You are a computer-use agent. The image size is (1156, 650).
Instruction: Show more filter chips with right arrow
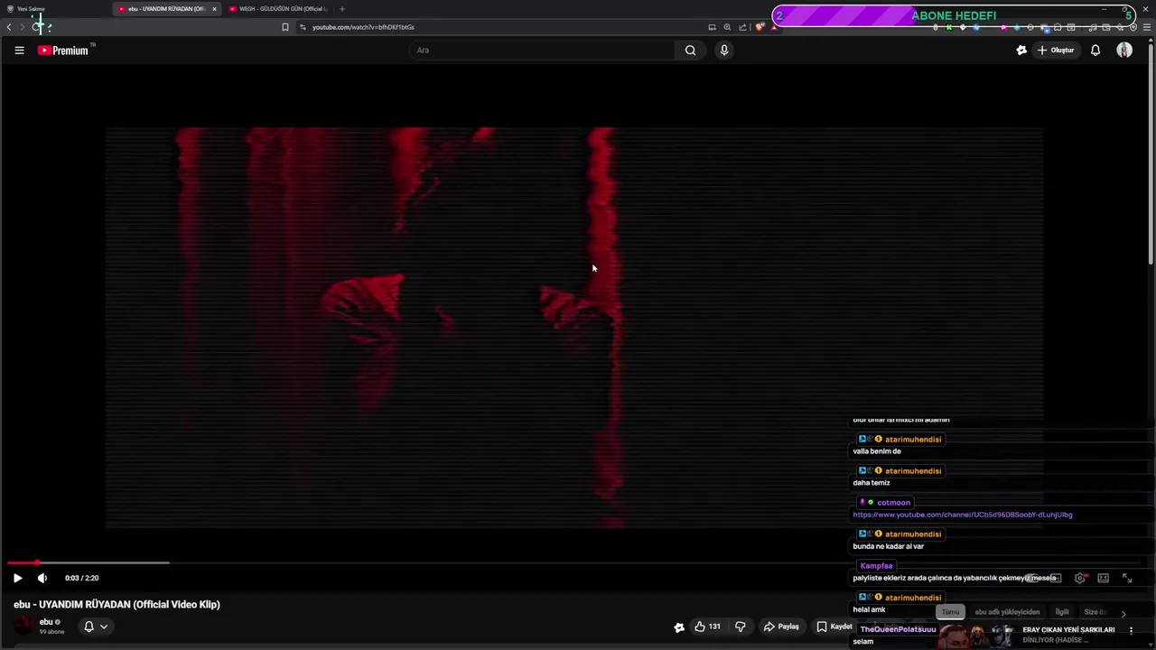point(1123,613)
